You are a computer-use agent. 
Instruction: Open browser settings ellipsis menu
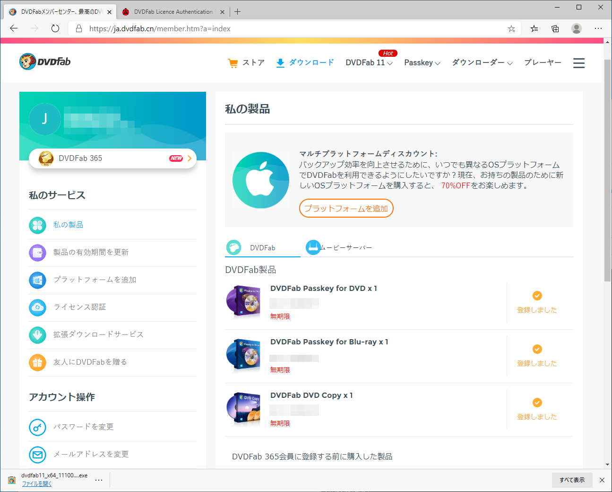point(598,28)
